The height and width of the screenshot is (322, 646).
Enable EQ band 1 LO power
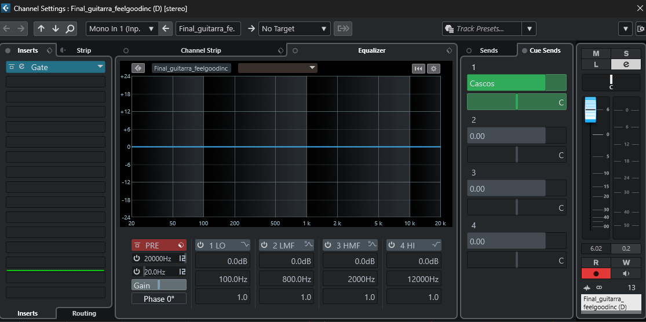200,246
